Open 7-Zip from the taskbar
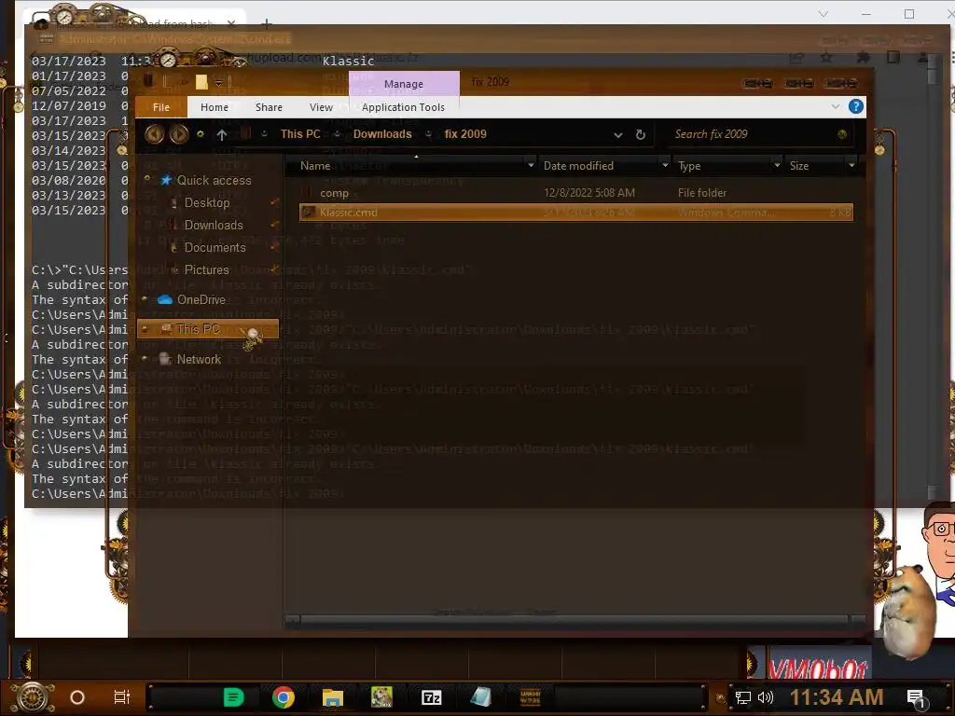Viewport: 955px width, 716px height. click(431, 697)
